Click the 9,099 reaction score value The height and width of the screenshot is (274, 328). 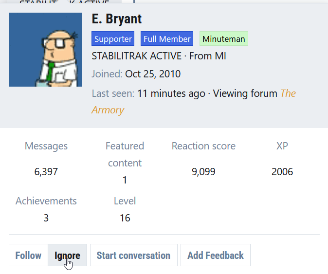click(203, 172)
